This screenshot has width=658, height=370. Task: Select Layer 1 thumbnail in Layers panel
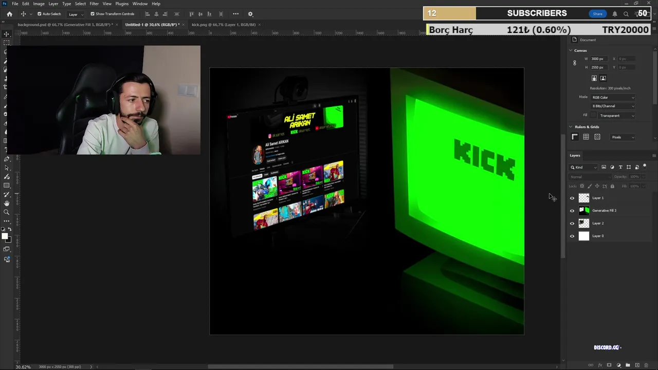pos(584,198)
